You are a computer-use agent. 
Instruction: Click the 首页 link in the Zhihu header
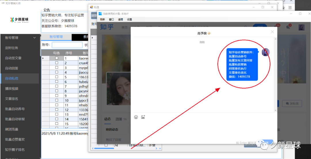[x=125, y=27]
